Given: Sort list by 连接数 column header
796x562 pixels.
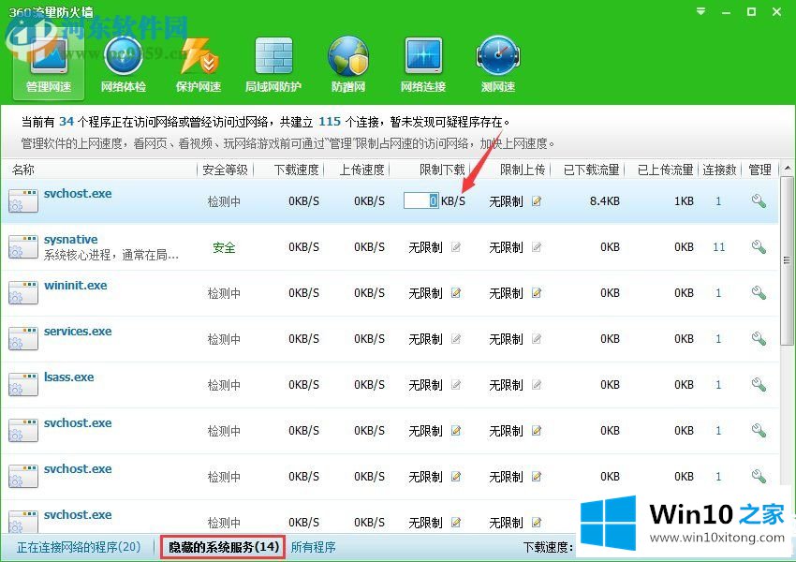Looking at the screenshot, I should (x=719, y=170).
